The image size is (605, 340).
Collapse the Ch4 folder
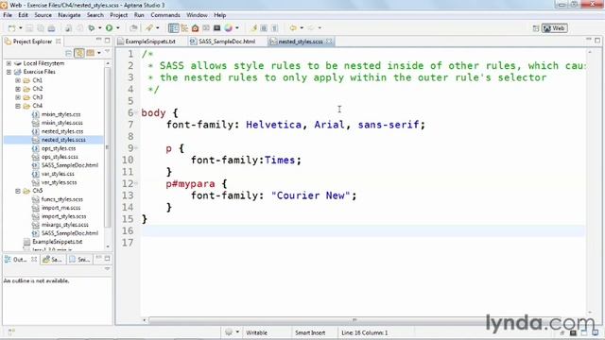(18, 106)
